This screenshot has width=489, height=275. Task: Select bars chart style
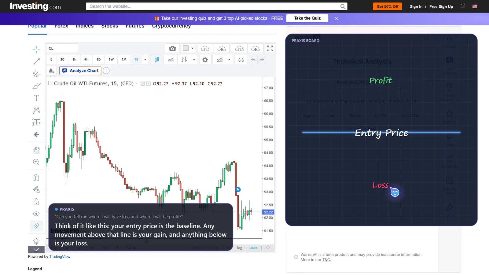click(184, 60)
